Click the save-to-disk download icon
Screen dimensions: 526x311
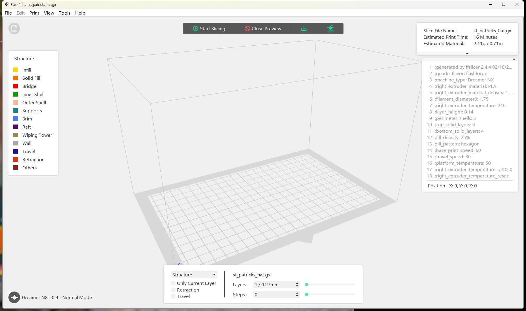pyautogui.click(x=304, y=29)
